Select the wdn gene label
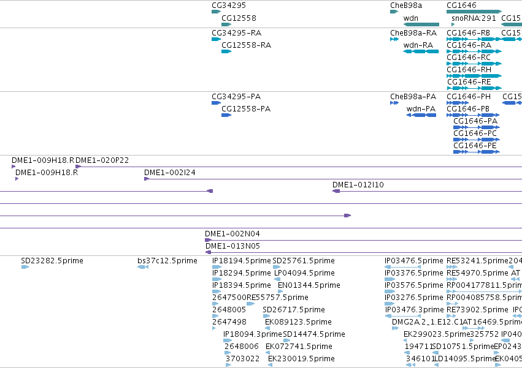Screen dimensions: 522x368 point(410,18)
